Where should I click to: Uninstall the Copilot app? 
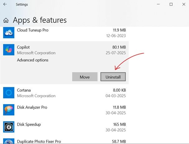pos(113,77)
